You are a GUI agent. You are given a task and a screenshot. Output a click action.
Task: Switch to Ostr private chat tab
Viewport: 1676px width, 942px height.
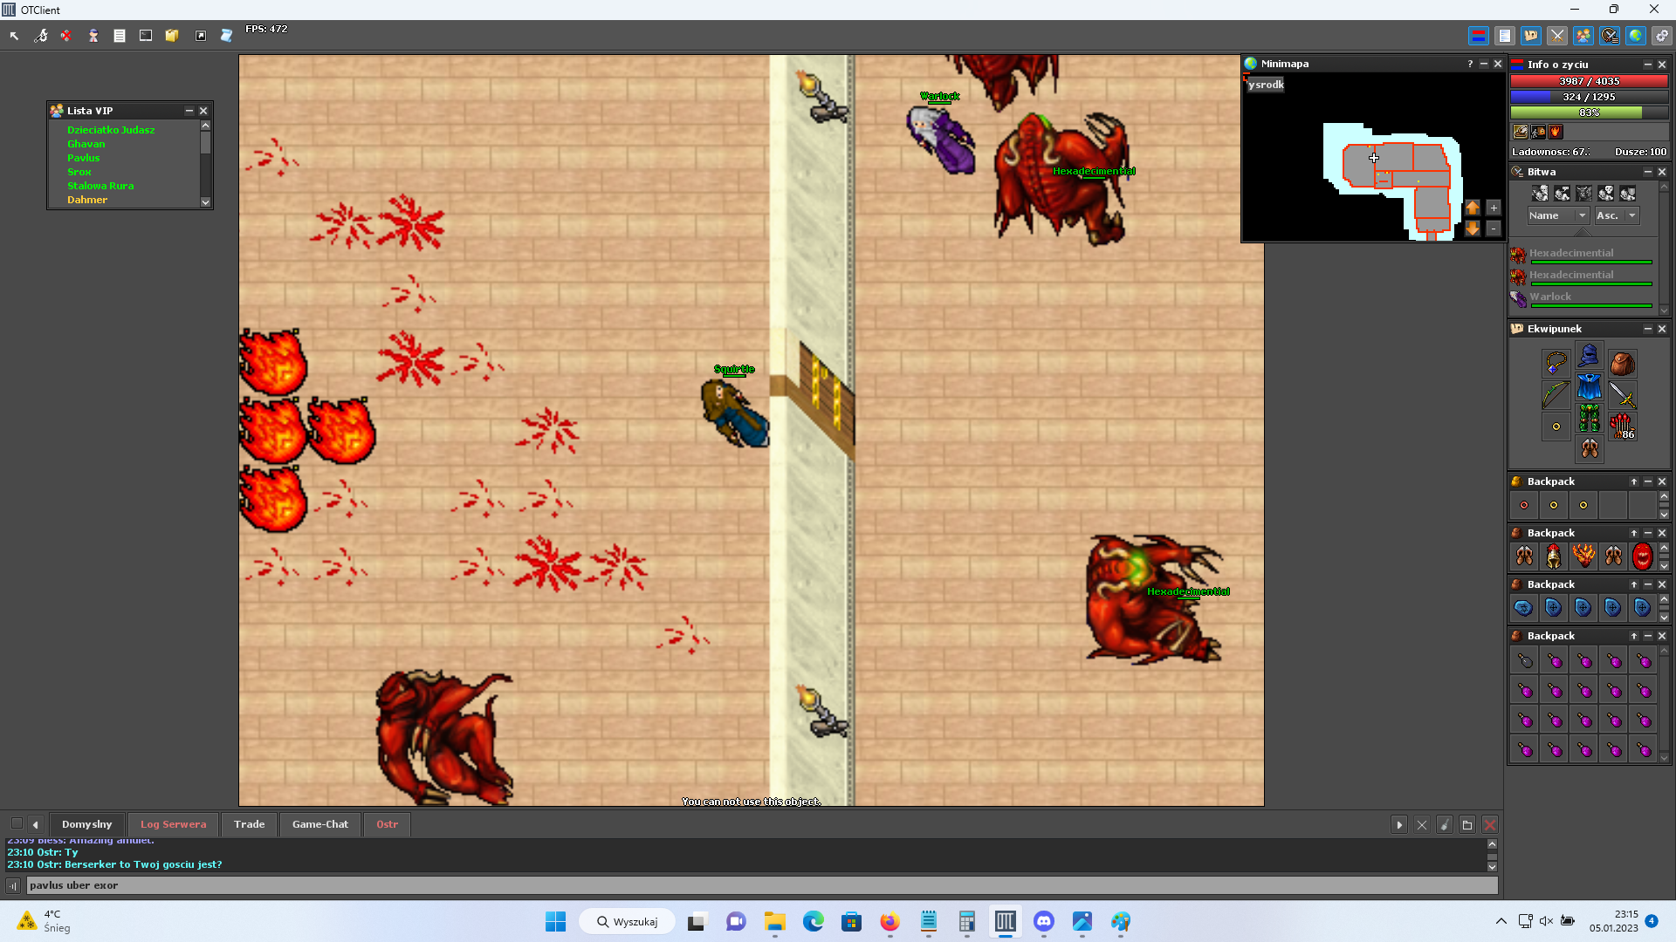[x=387, y=824]
